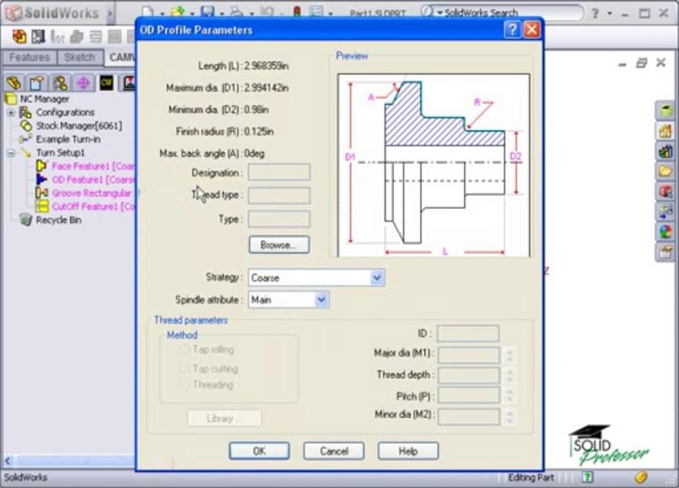Select OD Feature1 in the tree

93,180
